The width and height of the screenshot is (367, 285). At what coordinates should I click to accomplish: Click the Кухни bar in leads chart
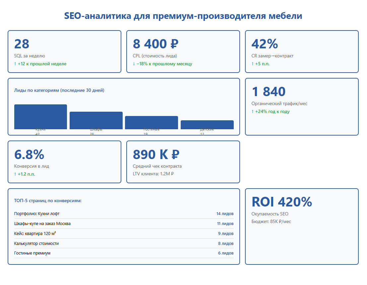pos(40,117)
